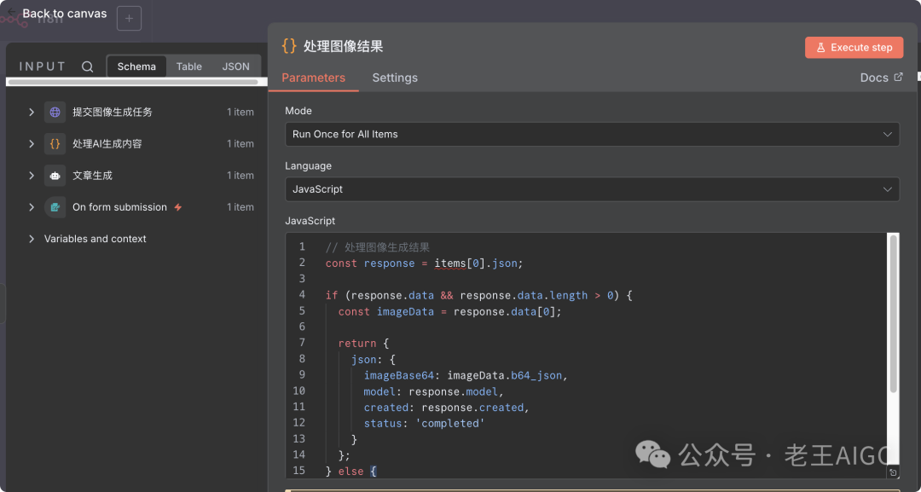Expand the 文章生成 node
This screenshot has height=492, width=921.
click(x=32, y=175)
